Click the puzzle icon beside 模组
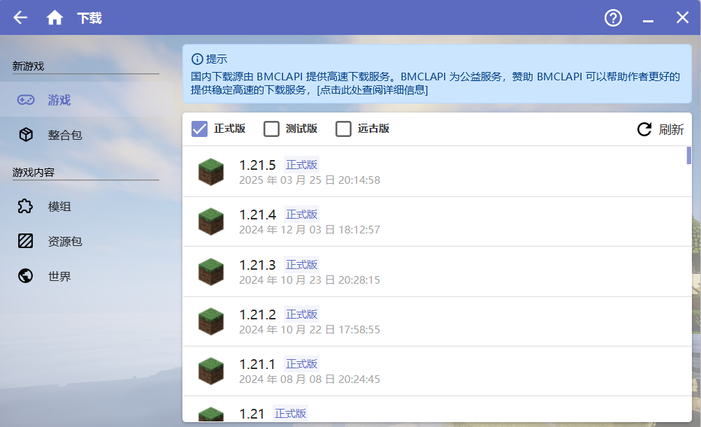This screenshot has height=427, width=701. [25, 206]
